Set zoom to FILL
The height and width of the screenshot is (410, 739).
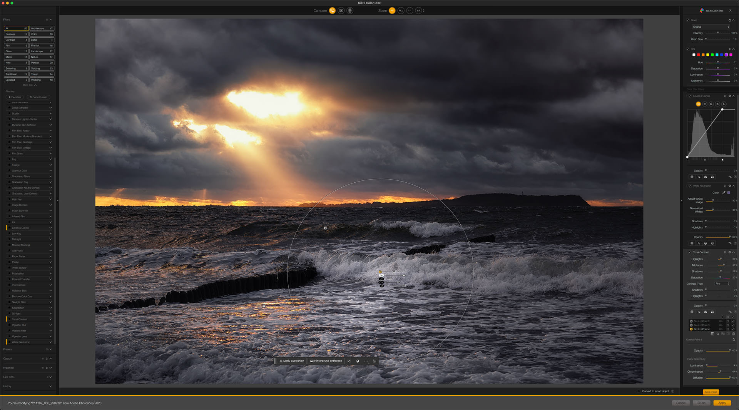click(401, 11)
